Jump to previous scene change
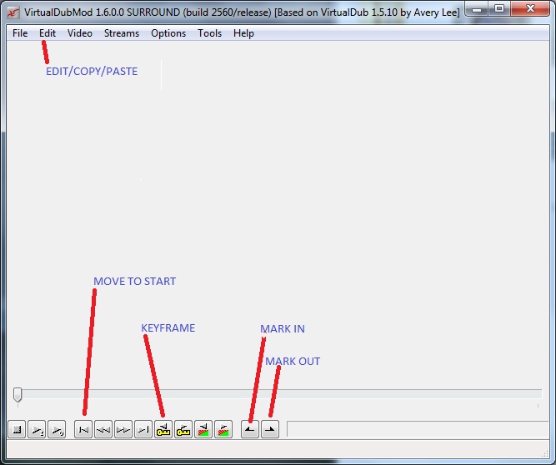 [203, 429]
